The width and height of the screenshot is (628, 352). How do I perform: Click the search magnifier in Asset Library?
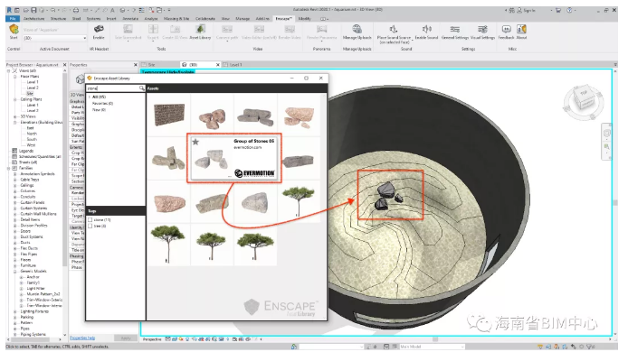142,88
